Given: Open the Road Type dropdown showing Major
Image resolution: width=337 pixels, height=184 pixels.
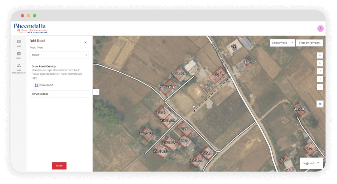Looking at the screenshot, I should 59,55.
